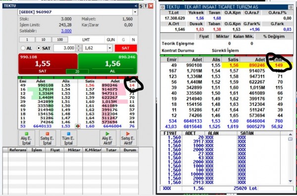Click the red SAT submit button
The height and width of the screenshot is (196, 297).
(x=126, y=48)
